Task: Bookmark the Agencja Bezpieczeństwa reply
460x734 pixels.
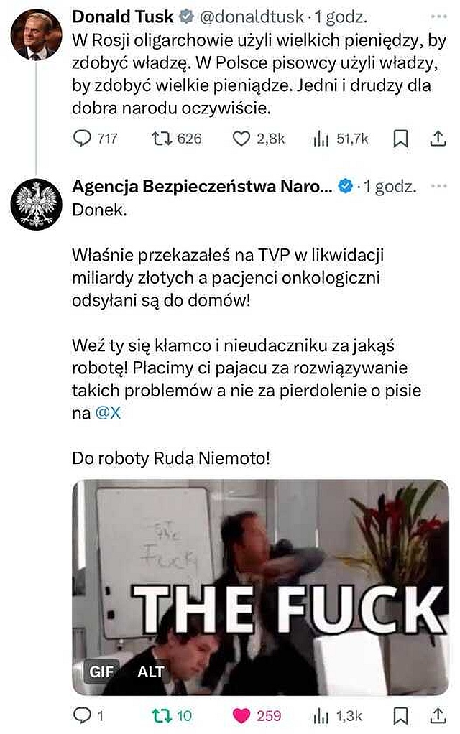Action: (x=400, y=715)
